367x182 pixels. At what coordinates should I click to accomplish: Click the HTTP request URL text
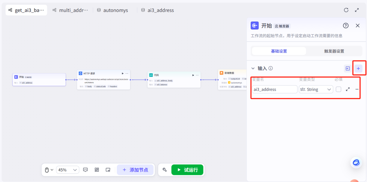(x=106, y=81)
